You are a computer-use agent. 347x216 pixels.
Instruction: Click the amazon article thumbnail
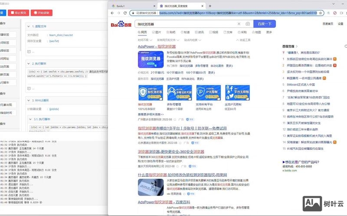151,187
